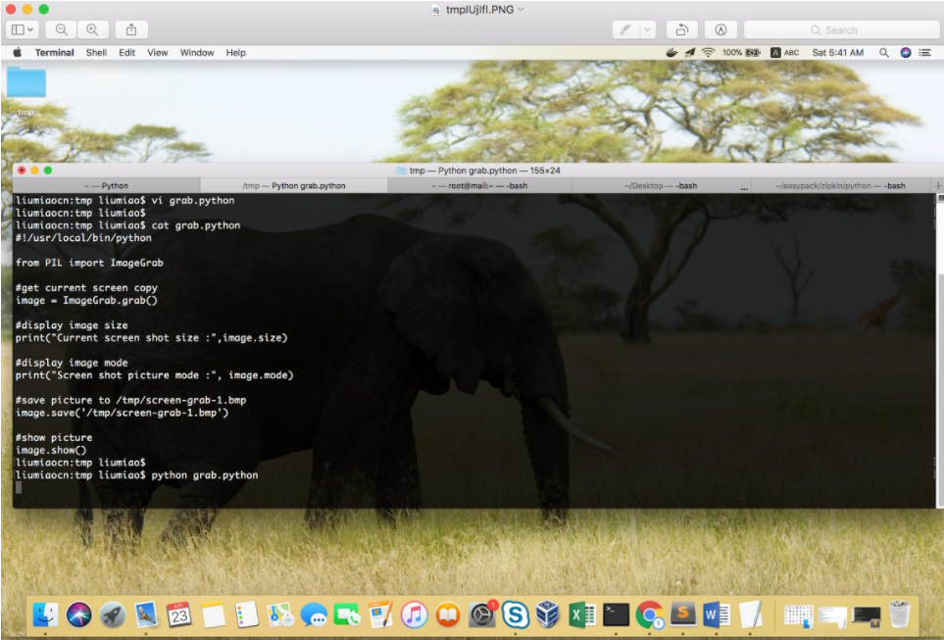Launch Siri from the menu bar
The height and width of the screenshot is (640, 944).
pos(906,52)
